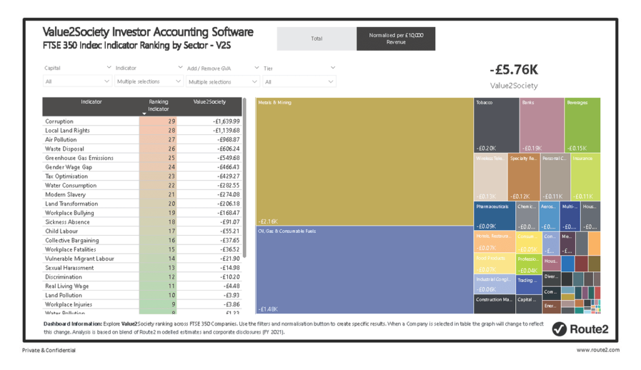This screenshot has width=641, height=370.
Task: Select the Real Living Wage row
Action: [142, 286]
